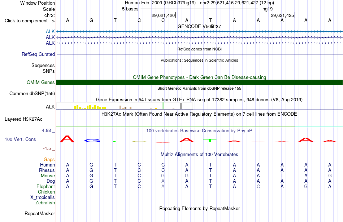The image size is (343, 222).
Task: Click the tall green T in the PhyloP conservation logo
Action: click(210, 140)
